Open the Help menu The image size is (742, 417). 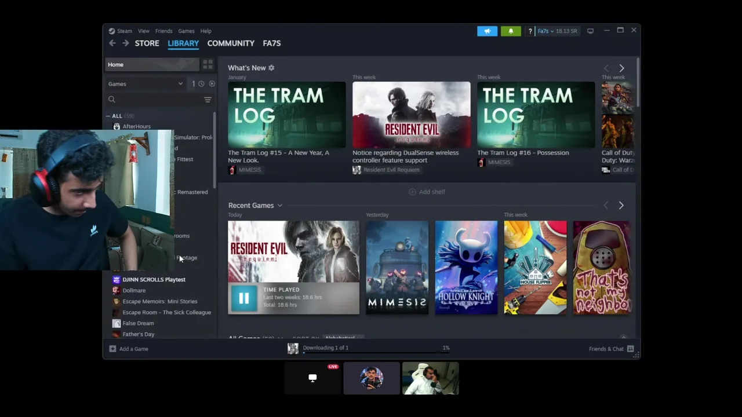click(206, 31)
